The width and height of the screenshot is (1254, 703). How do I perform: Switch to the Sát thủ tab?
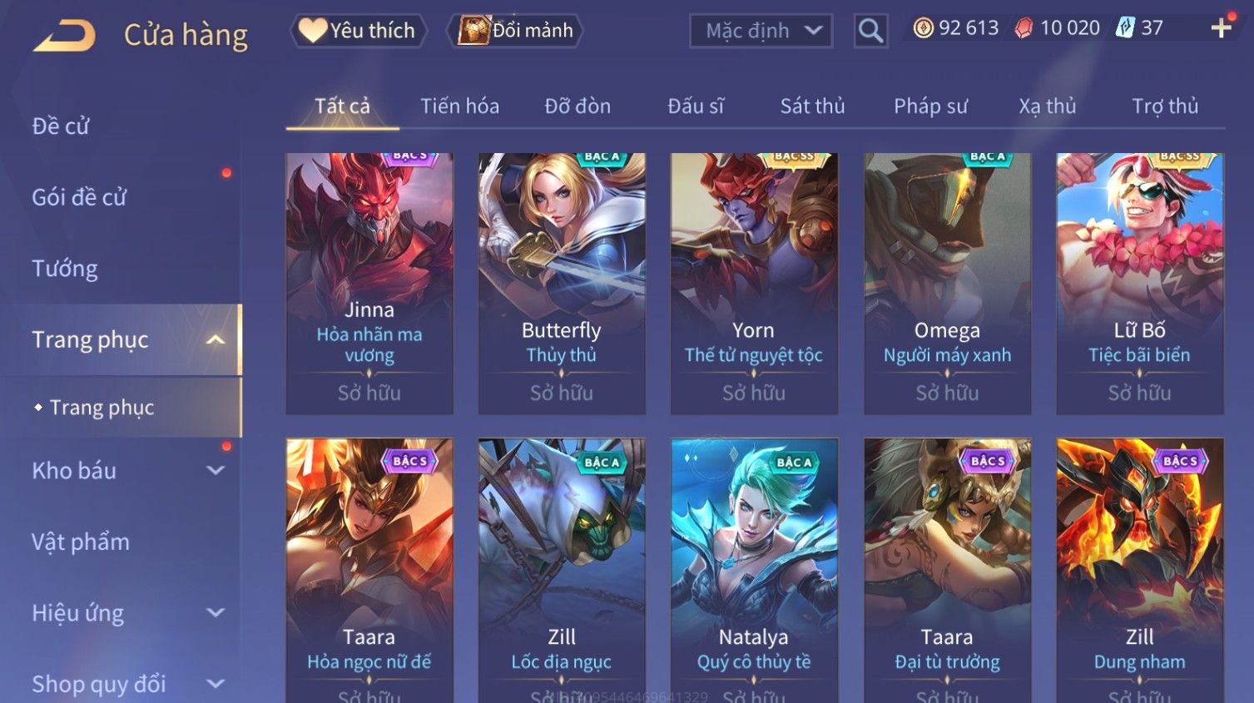coord(812,106)
